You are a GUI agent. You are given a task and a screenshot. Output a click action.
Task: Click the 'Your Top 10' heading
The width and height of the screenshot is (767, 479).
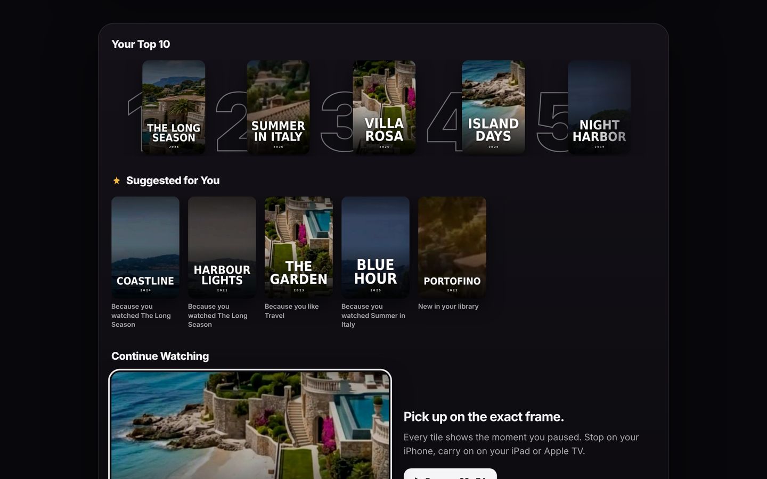141,44
